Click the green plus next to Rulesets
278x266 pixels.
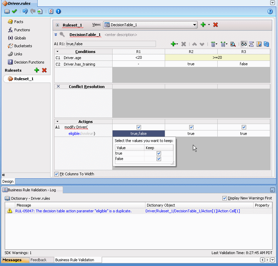[37, 70]
